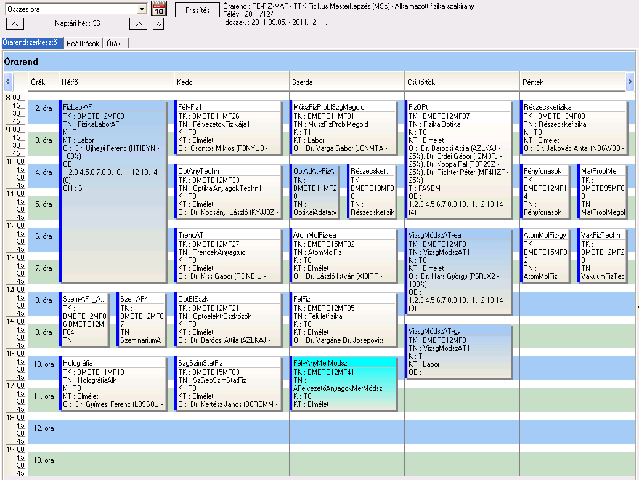Select the TrendAT course block
This screenshot has height=480, width=639.
(228, 255)
